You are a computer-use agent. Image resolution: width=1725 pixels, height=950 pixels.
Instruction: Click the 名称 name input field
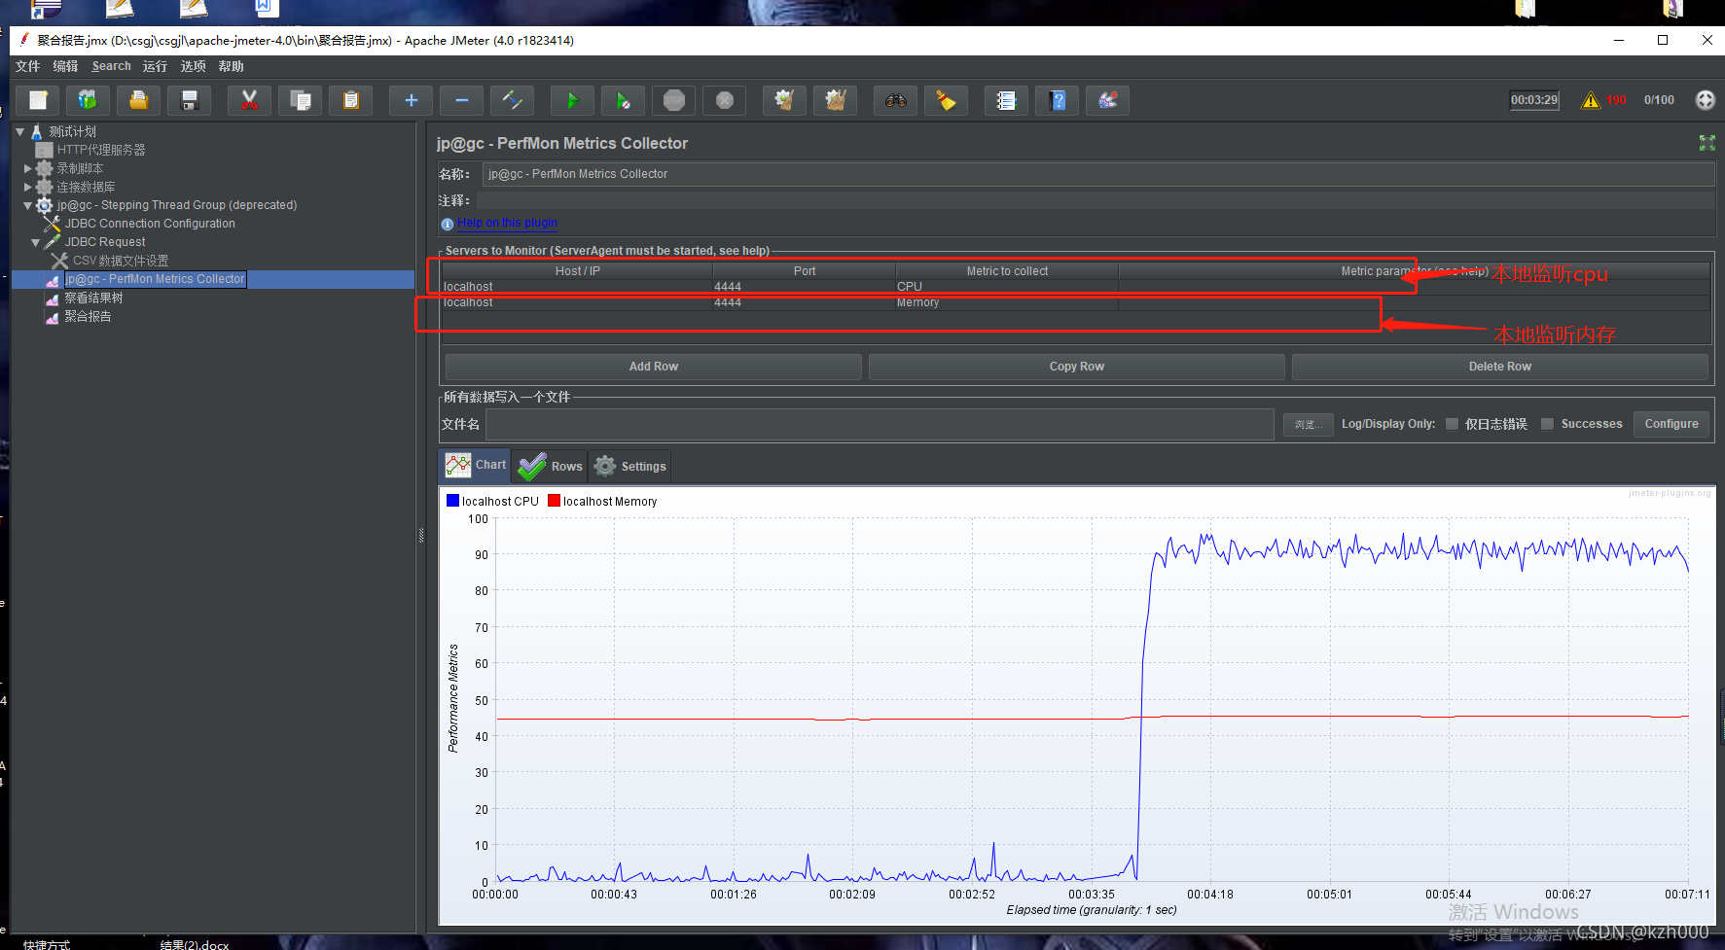(x=1098, y=174)
